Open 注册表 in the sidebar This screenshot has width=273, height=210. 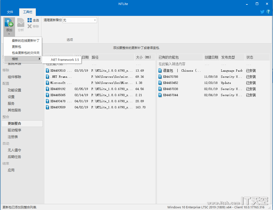[x=13, y=137]
